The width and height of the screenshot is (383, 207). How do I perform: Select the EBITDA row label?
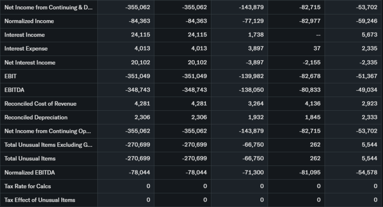[14, 90]
